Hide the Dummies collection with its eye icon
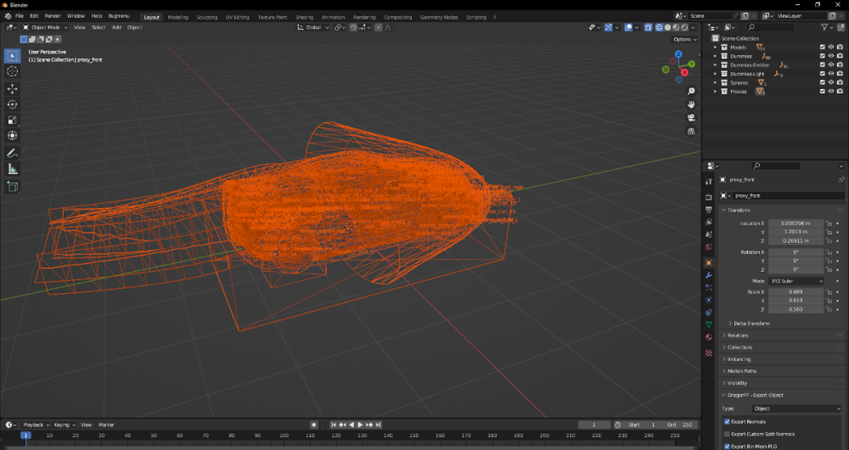The image size is (849, 450). (831, 56)
